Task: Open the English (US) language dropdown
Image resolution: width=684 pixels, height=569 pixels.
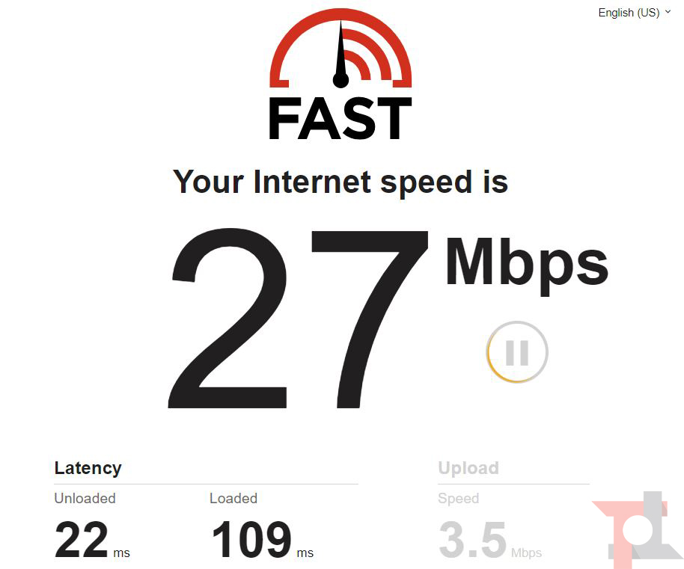Action: click(635, 13)
